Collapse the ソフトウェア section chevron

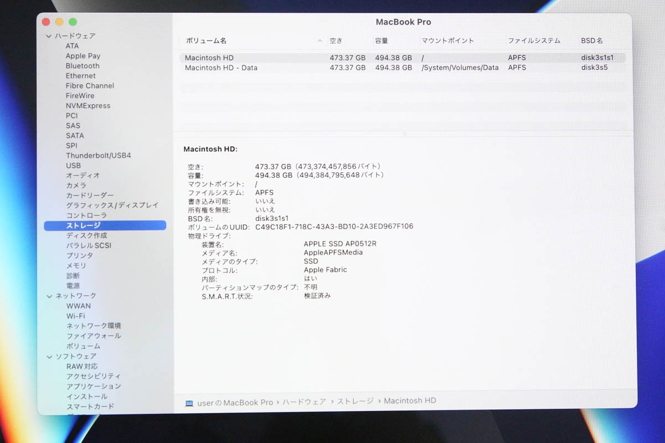pyautogui.click(x=48, y=357)
